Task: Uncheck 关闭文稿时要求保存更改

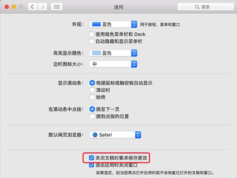Action: tap(91, 158)
